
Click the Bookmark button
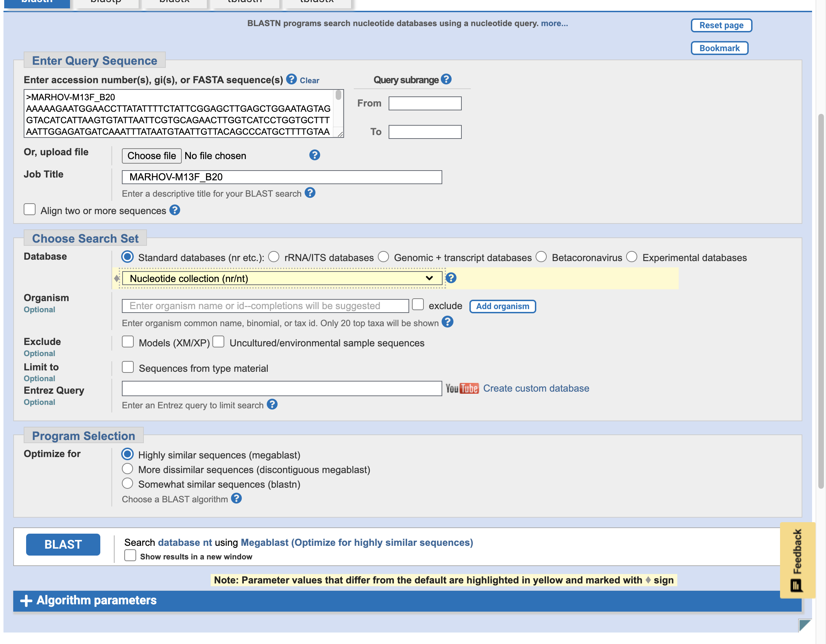(719, 48)
